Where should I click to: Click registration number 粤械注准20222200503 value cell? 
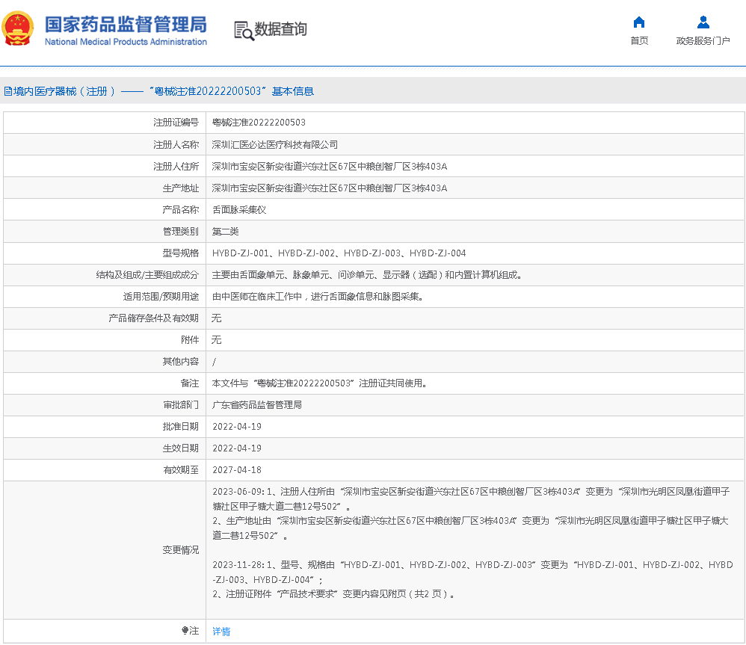coord(259,123)
